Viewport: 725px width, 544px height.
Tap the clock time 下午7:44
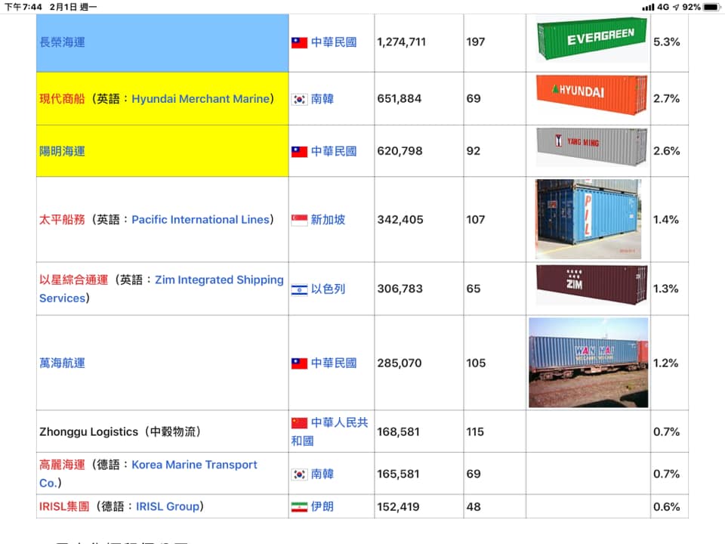23,7
